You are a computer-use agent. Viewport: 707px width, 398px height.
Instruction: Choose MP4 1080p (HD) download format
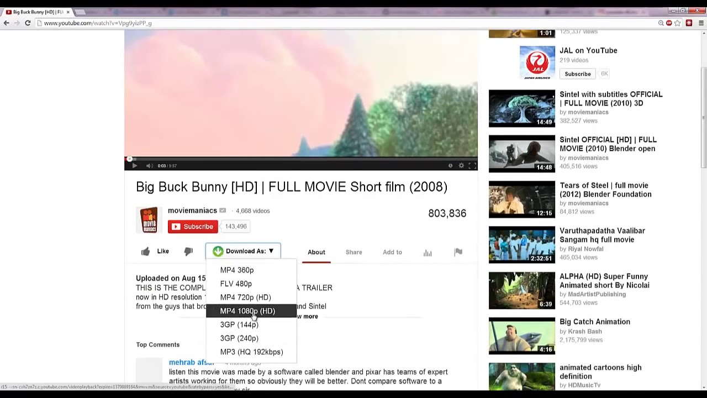click(251, 311)
